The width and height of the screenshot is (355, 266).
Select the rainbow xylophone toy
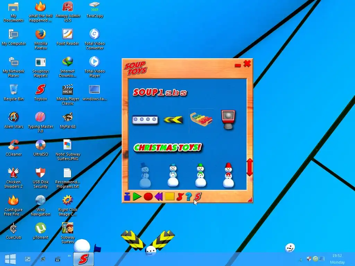click(x=201, y=119)
